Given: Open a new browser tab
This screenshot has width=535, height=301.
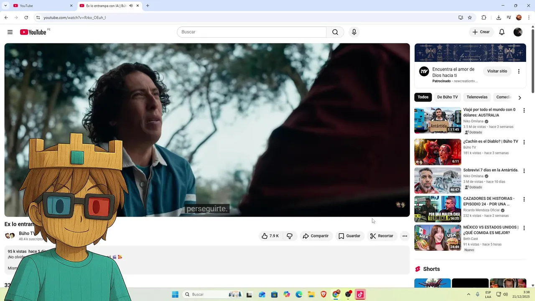Looking at the screenshot, I should coord(148,6).
